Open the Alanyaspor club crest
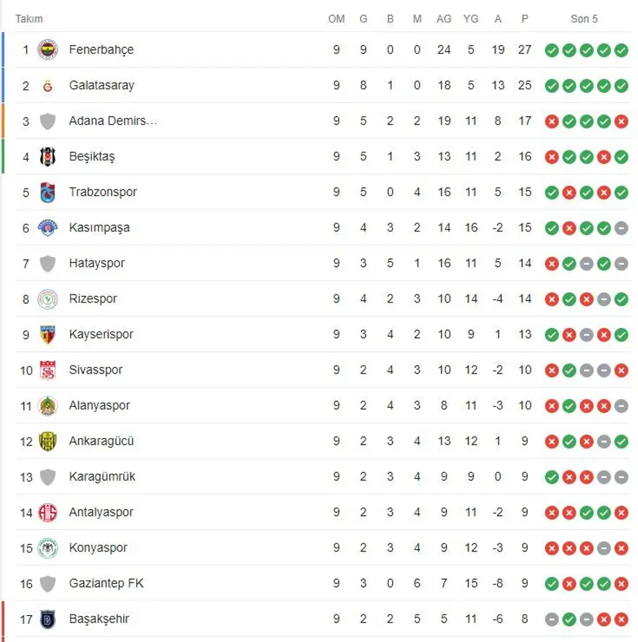The width and height of the screenshot is (638, 642). pos(48,406)
